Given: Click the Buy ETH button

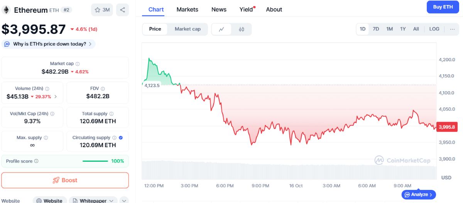Looking at the screenshot, I should (x=443, y=7).
